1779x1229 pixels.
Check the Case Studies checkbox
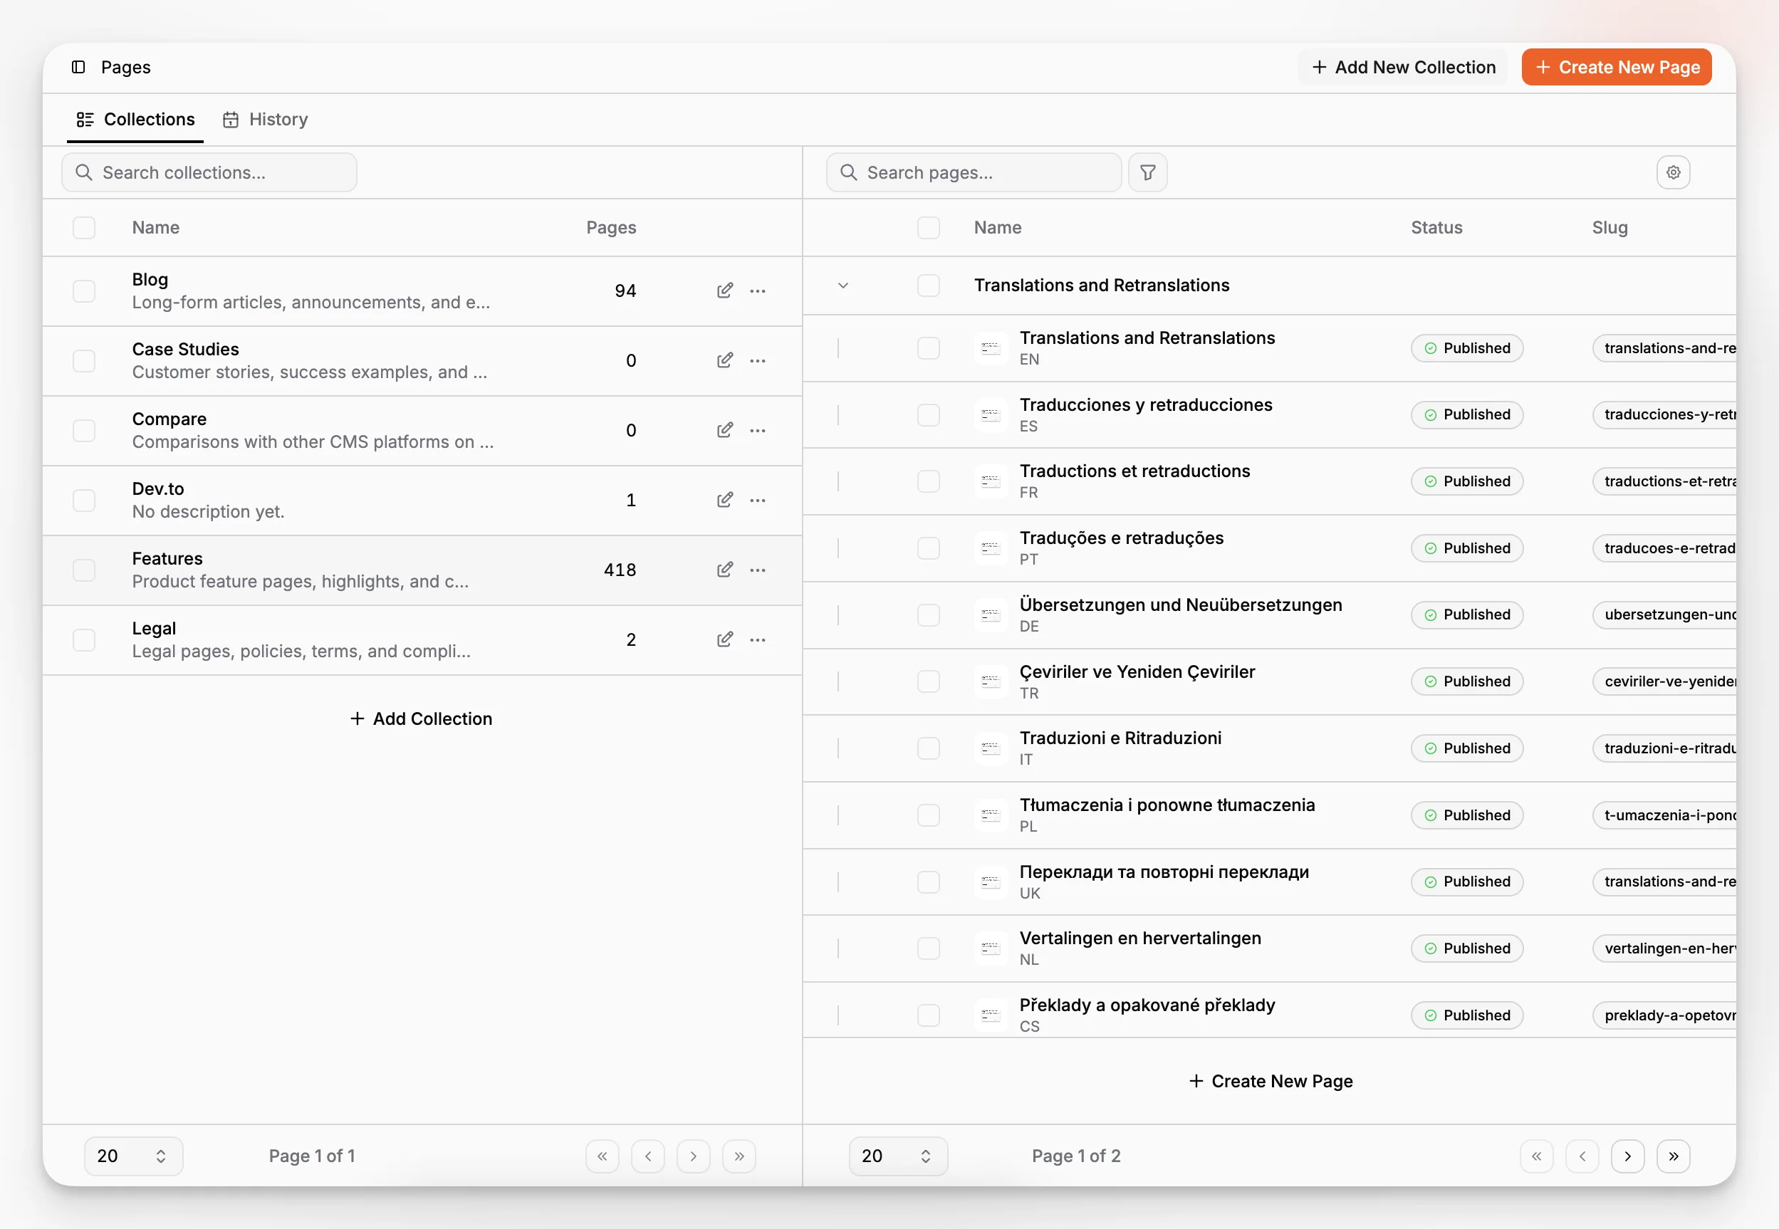[x=84, y=361]
